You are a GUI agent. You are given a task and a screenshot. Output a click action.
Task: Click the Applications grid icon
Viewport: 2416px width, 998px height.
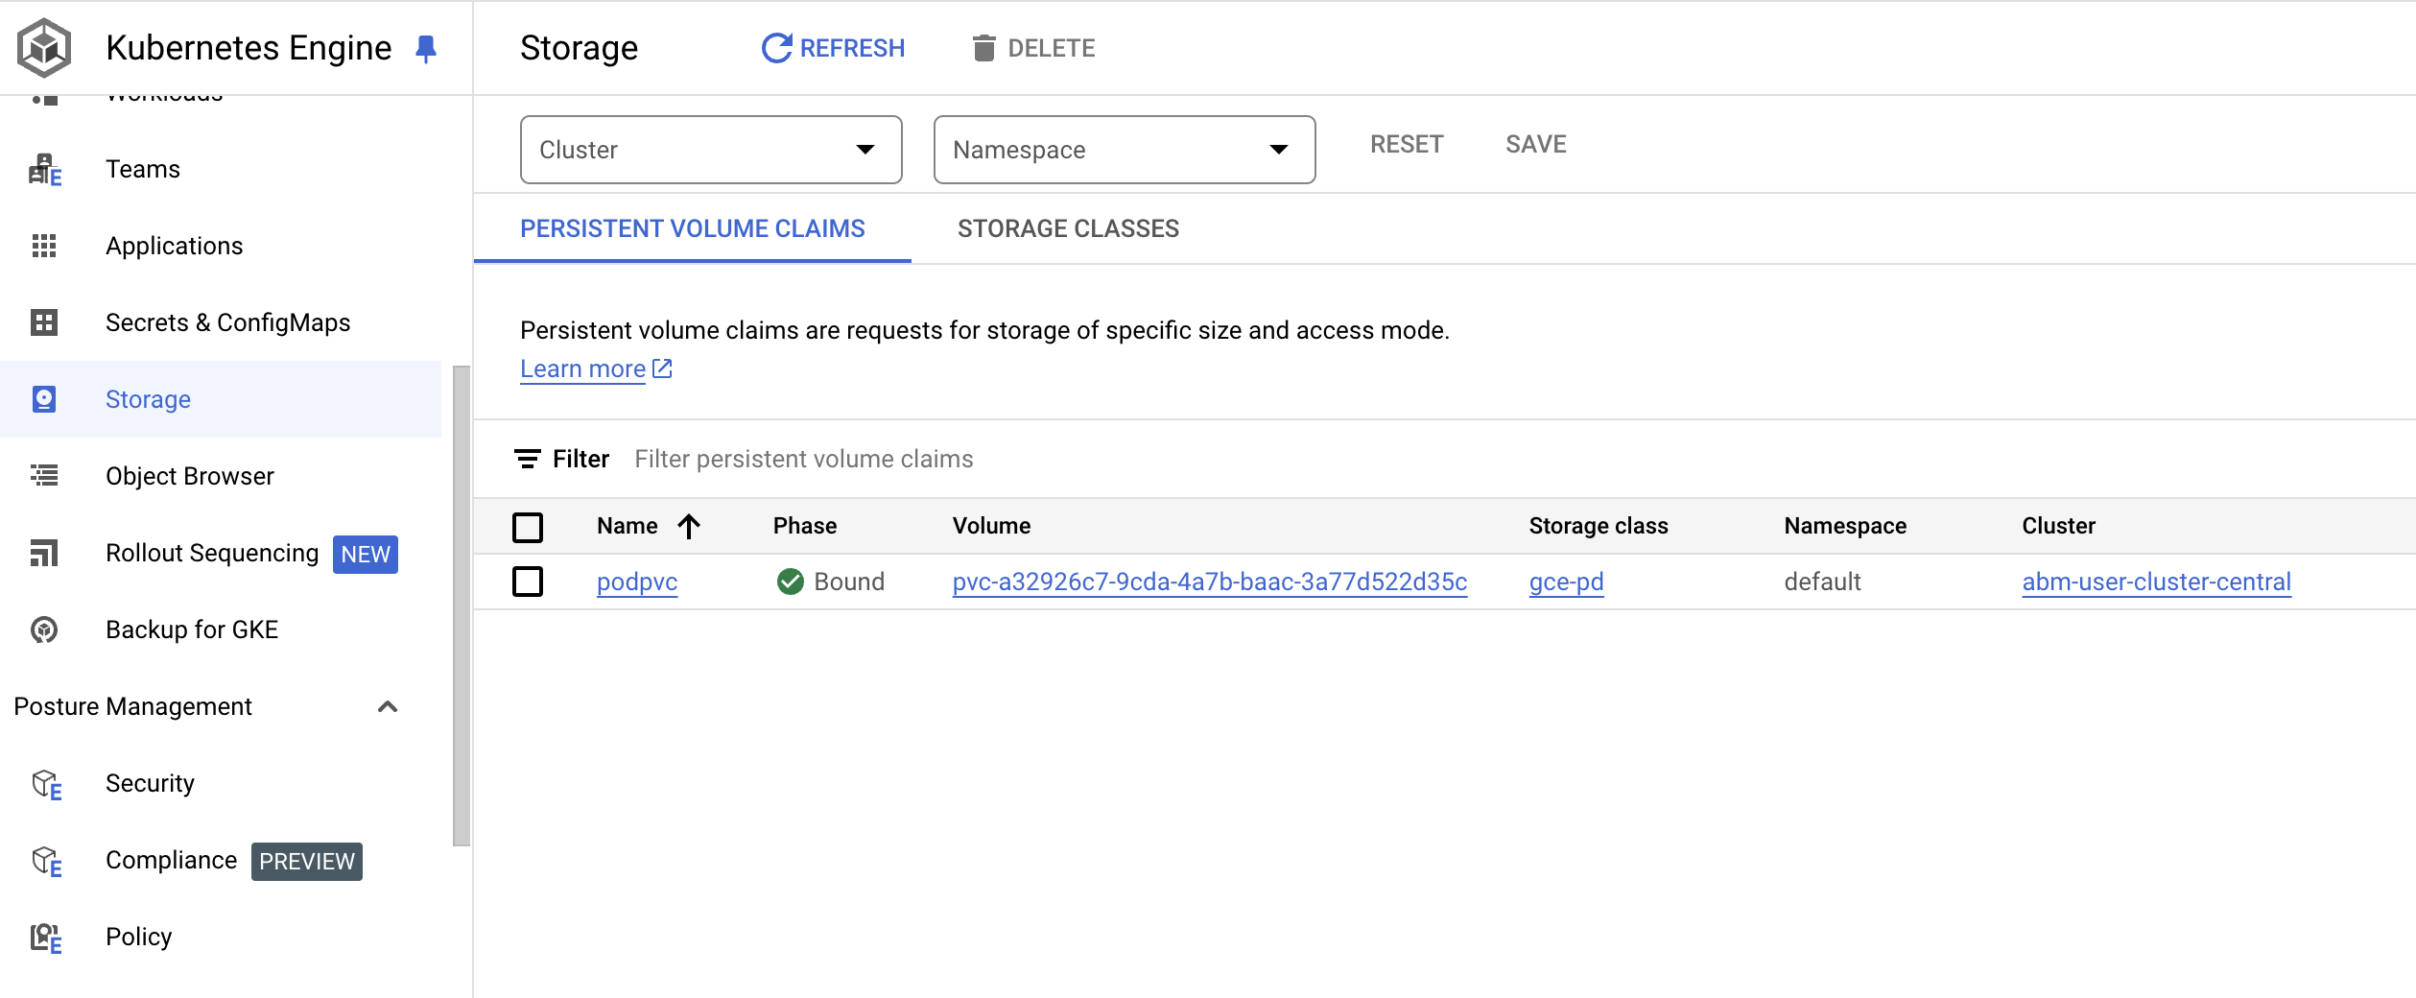(44, 246)
